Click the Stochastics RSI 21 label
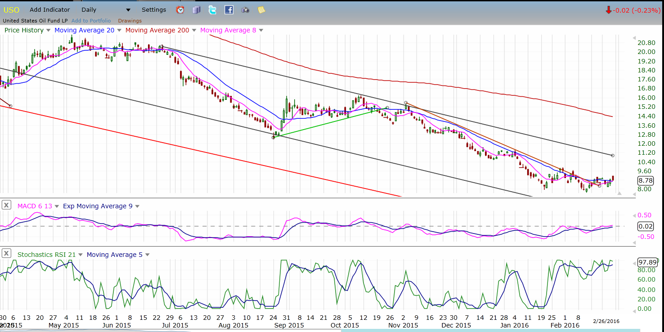664x332 pixels. coord(47,255)
